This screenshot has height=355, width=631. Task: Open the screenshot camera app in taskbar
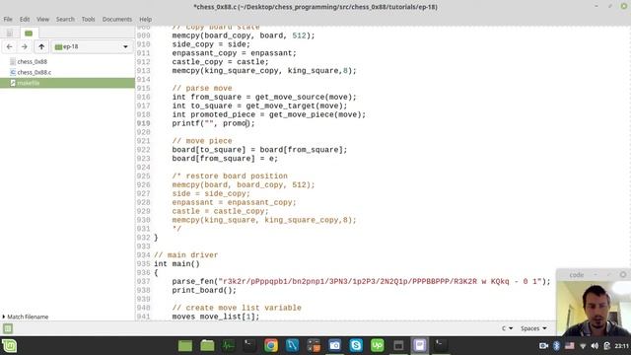(335, 345)
